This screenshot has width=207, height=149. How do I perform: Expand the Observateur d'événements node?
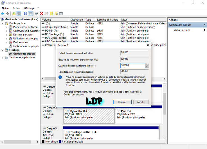[6, 31]
